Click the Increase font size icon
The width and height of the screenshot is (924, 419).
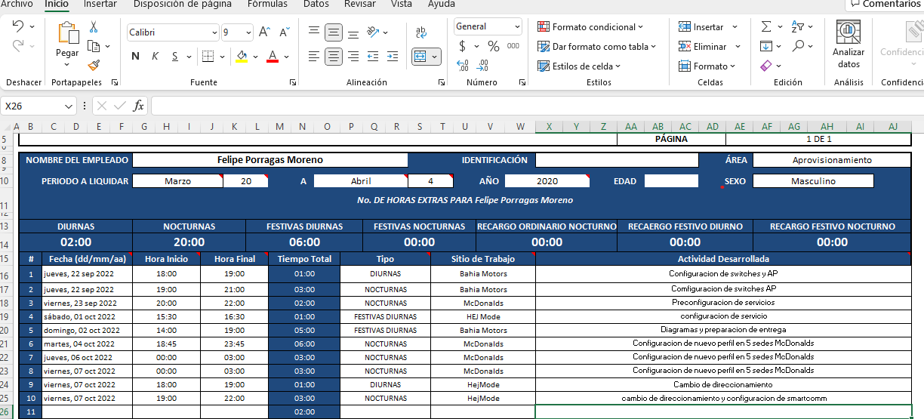tap(264, 32)
